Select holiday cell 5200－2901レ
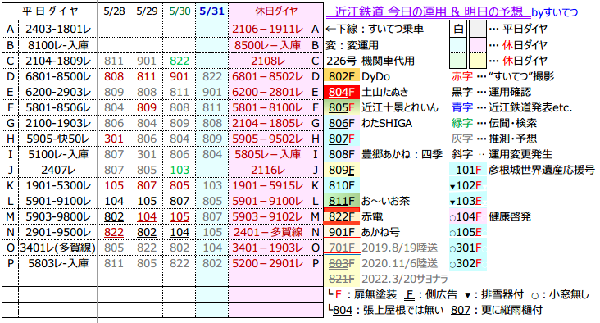Image resolution: width=600 pixels, height=323 pixels. point(268,263)
